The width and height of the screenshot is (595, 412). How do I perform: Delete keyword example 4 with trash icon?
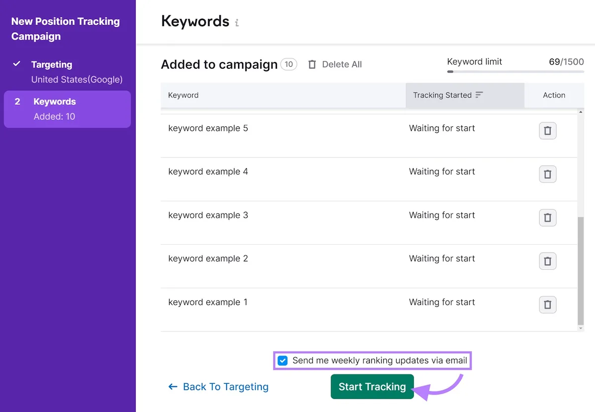pos(547,174)
